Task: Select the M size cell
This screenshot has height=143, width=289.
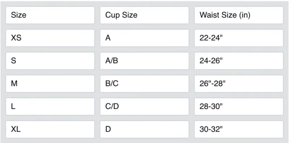Action: (50, 84)
